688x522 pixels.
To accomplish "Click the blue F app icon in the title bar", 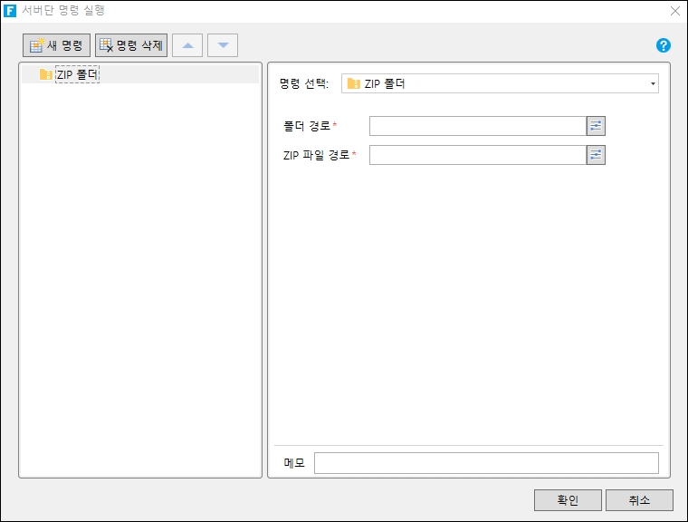I will click(x=11, y=11).
